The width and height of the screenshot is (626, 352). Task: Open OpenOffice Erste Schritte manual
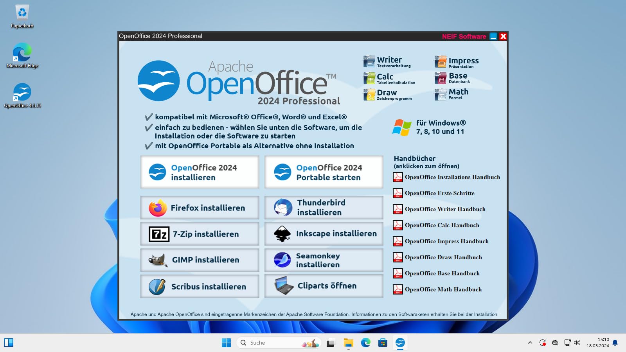click(x=439, y=193)
